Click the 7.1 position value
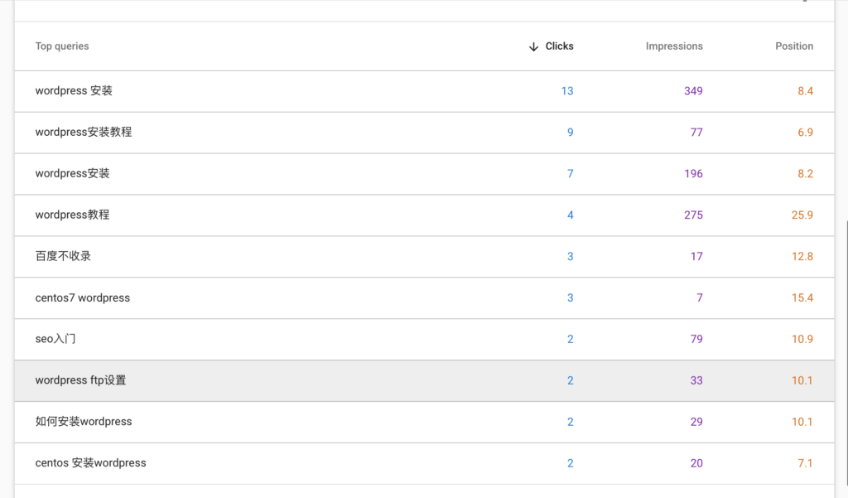This screenshot has height=498, width=848. click(x=805, y=463)
